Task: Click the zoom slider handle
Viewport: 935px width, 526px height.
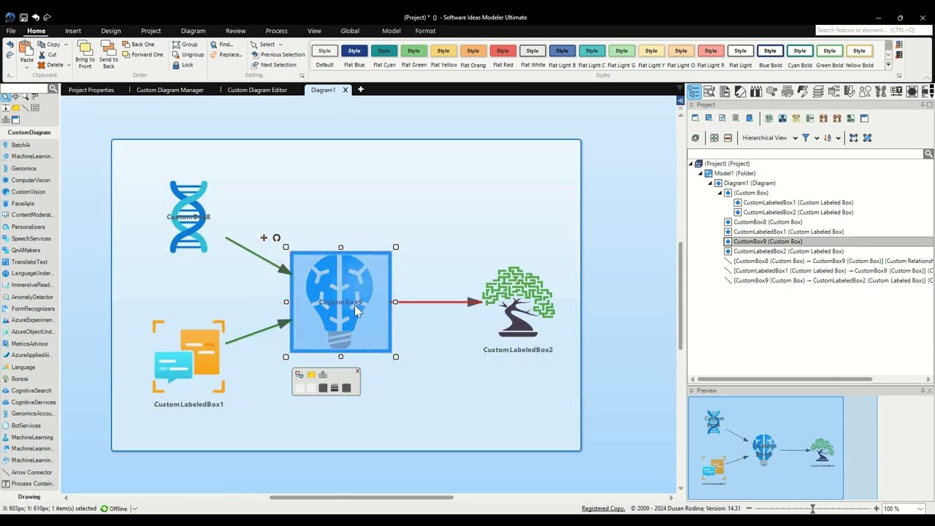Action: (812, 508)
